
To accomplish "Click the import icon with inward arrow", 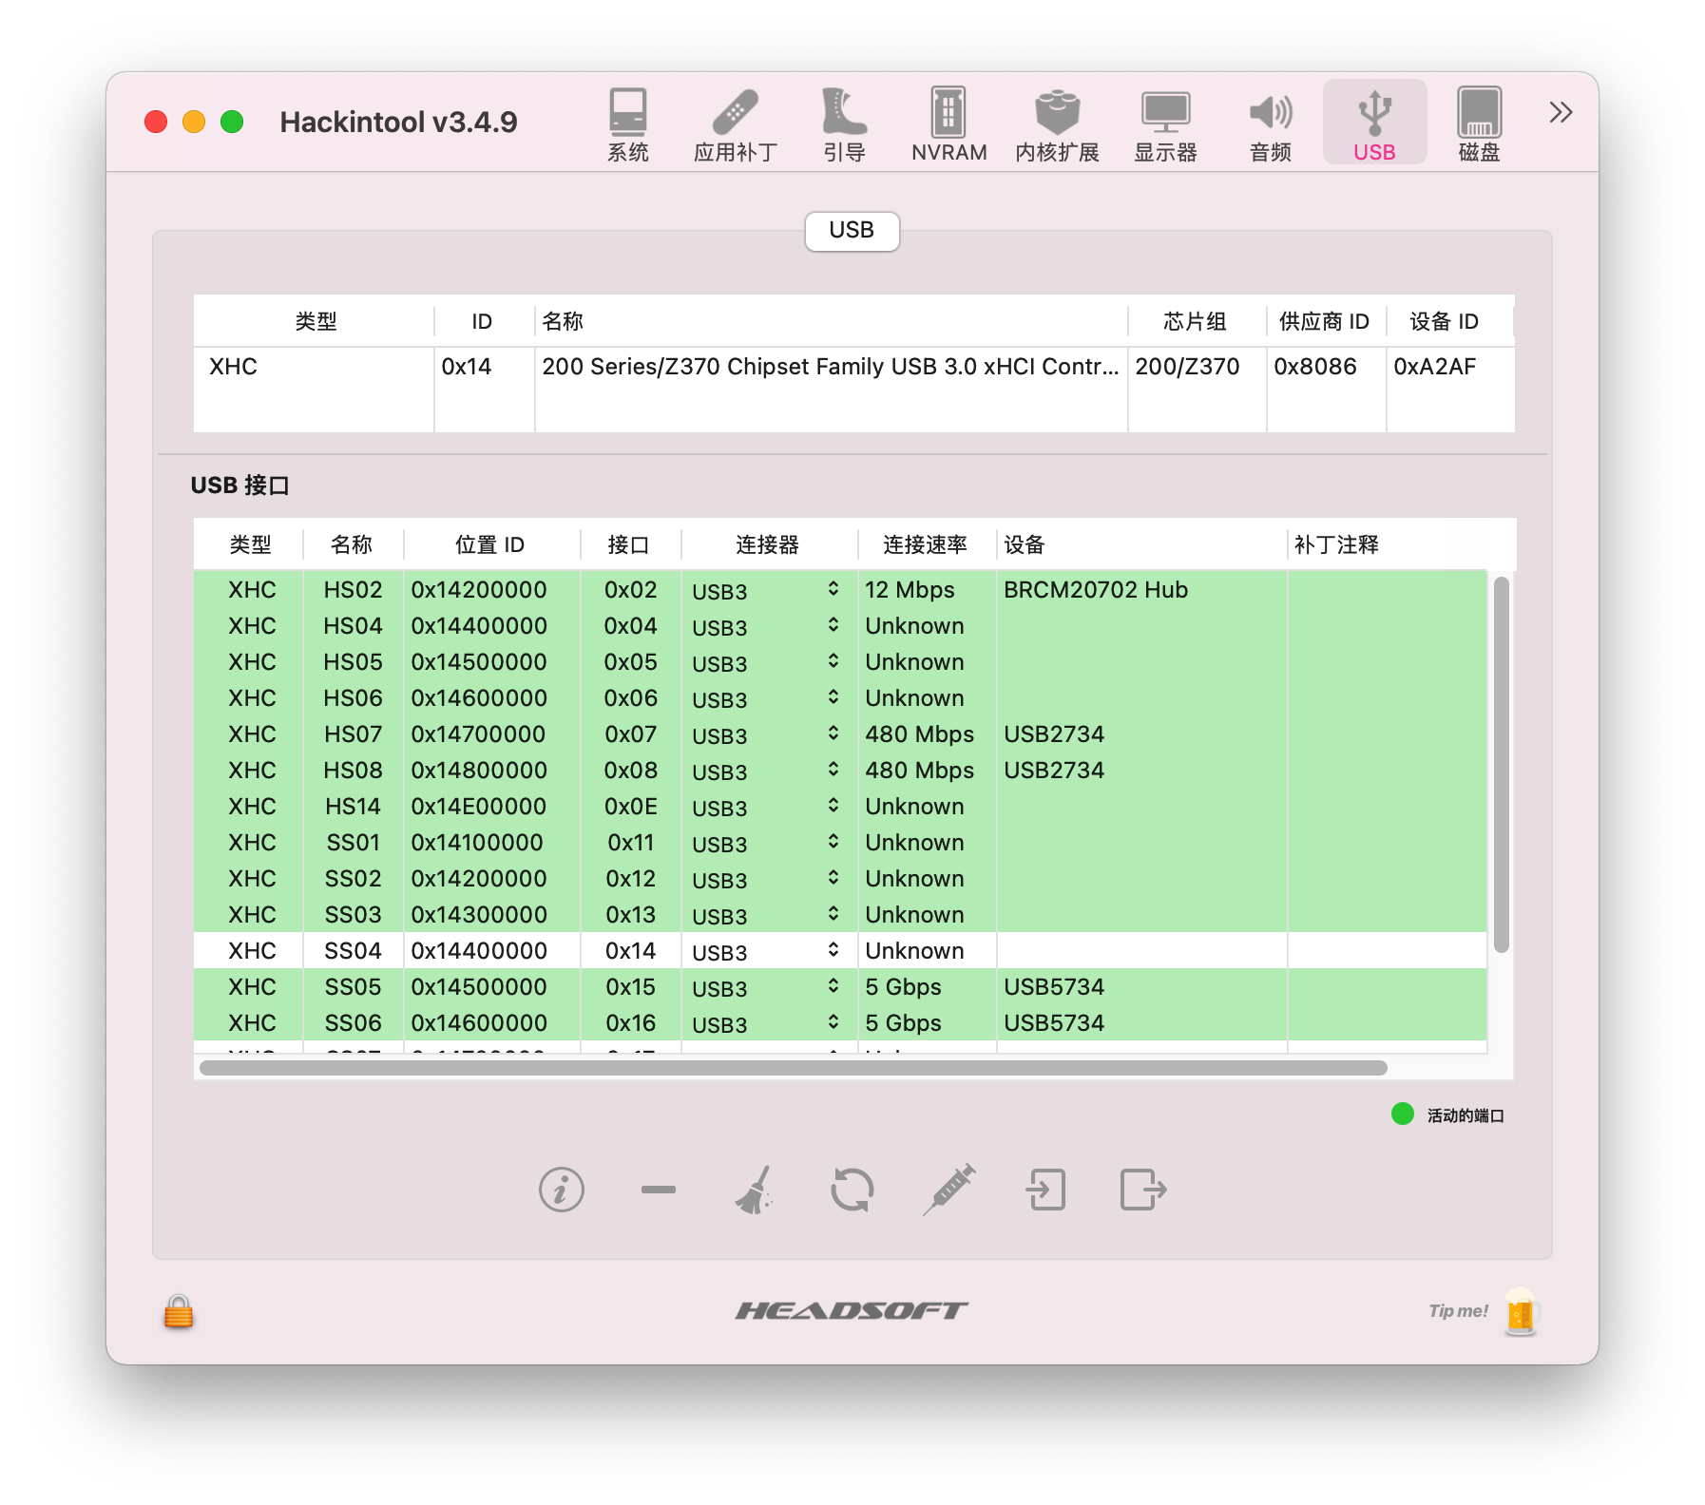I will tap(1045, 1190).
